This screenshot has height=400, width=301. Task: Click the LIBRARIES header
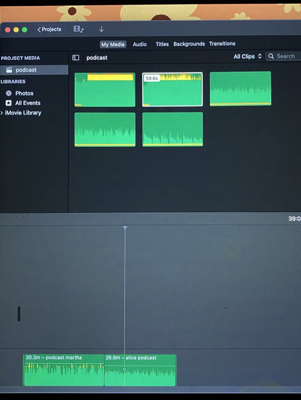(13, 81)
